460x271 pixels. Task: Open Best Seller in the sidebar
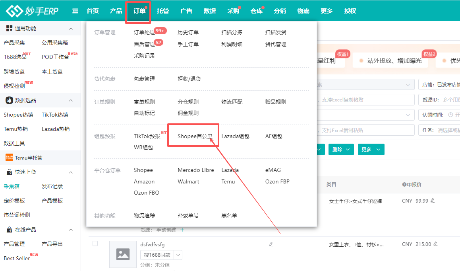coord(17,258)
